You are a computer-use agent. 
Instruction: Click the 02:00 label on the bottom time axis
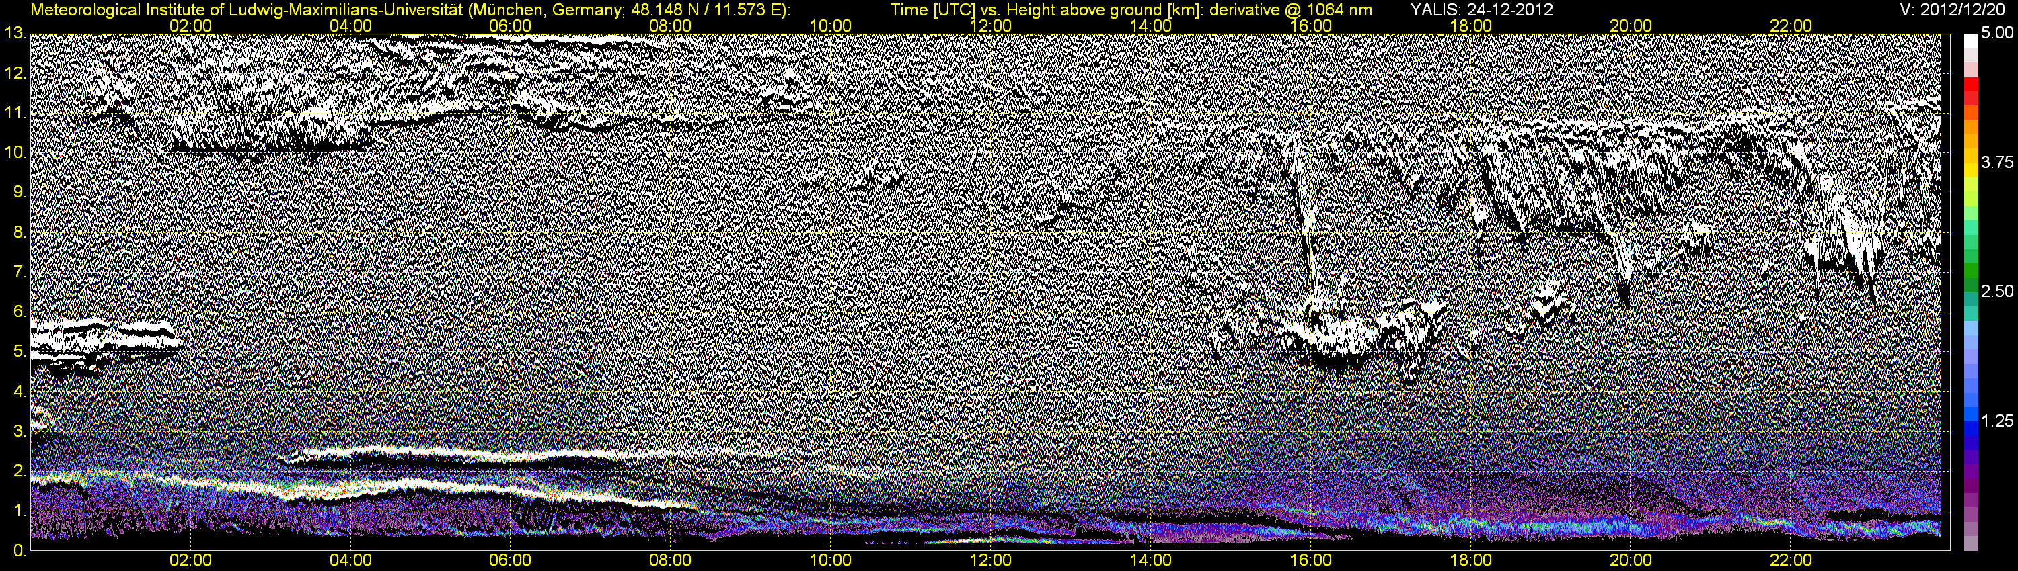click(x=191, y=561)
